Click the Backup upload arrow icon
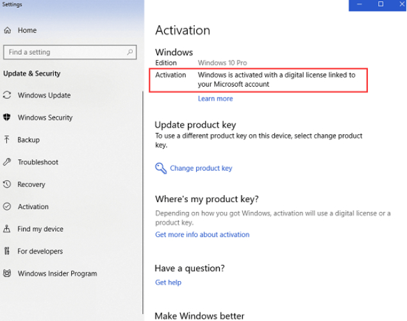 click(x=8, y=139)
